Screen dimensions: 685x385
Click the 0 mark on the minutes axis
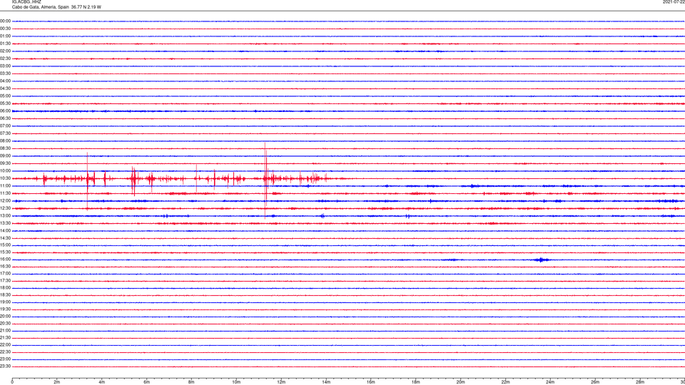(12, 382)
